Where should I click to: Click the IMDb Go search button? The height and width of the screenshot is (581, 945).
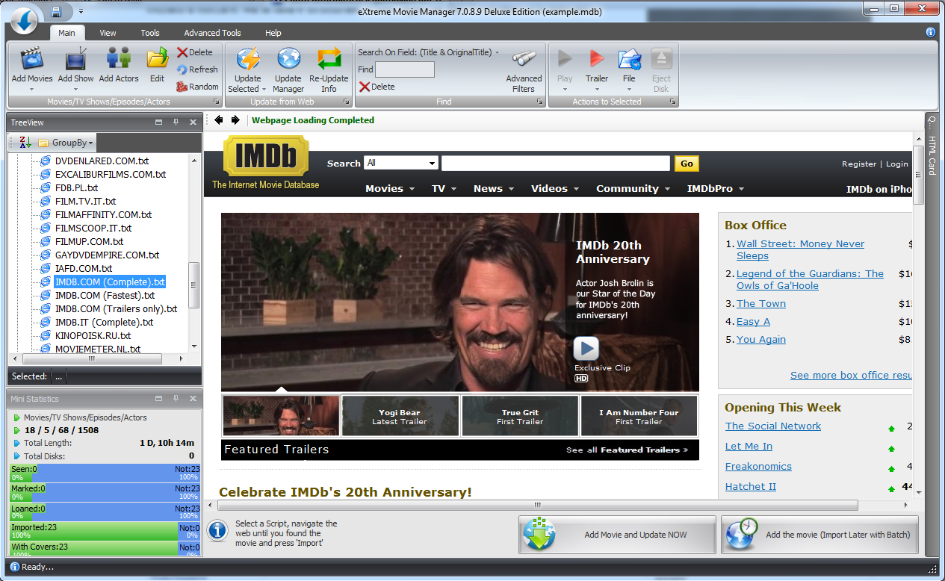click(x=687, y=164)
